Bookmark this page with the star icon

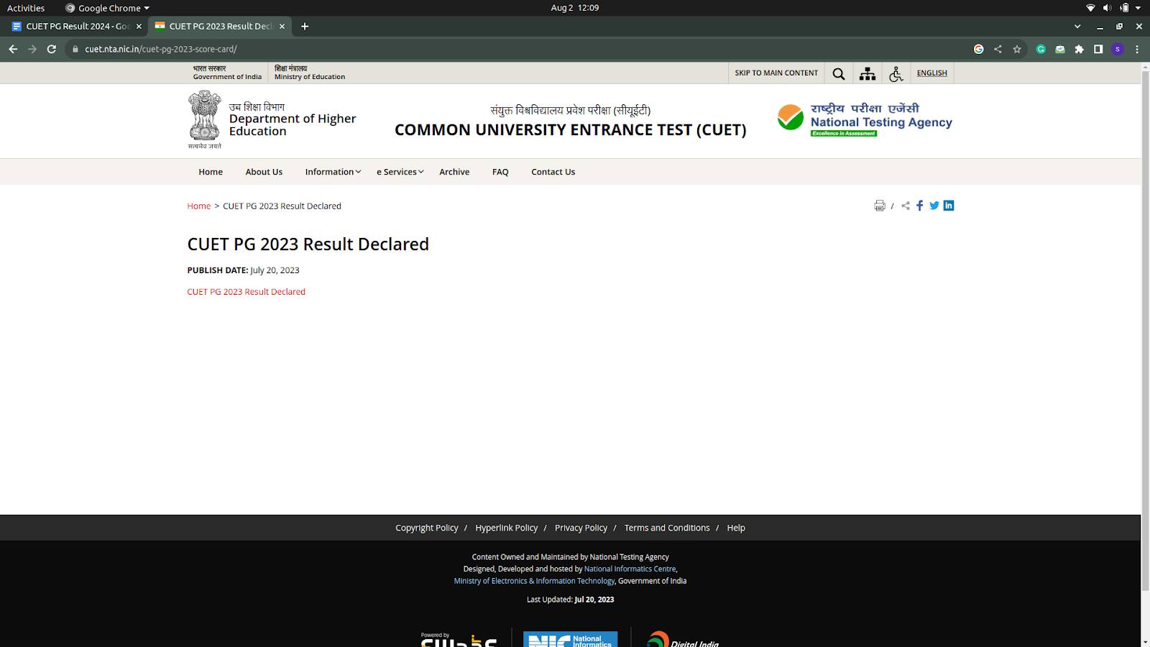tap(1016, 49)
